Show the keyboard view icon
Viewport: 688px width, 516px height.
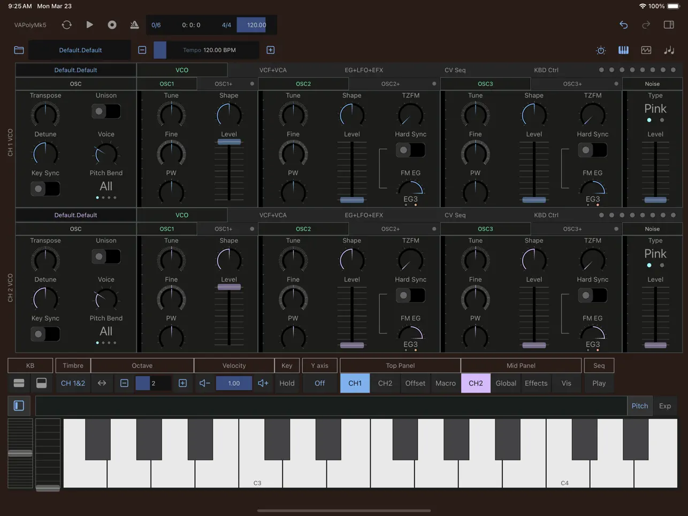623,50
